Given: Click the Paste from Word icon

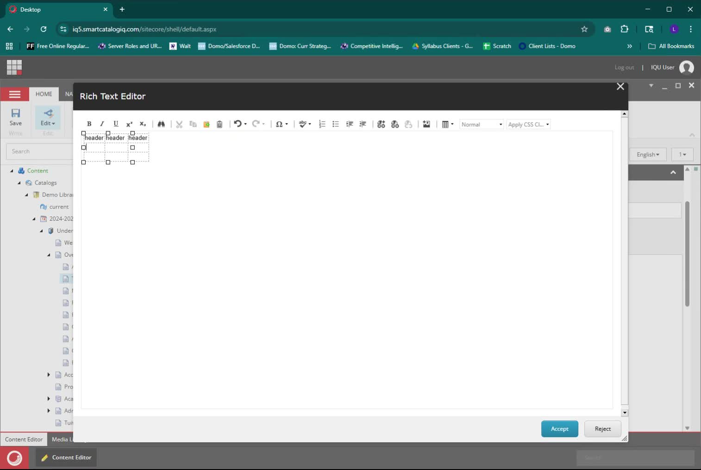Looking at the screenshot, I should coord(207,124).
